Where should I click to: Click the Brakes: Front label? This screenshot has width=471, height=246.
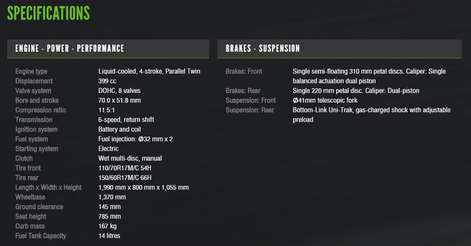244,71
